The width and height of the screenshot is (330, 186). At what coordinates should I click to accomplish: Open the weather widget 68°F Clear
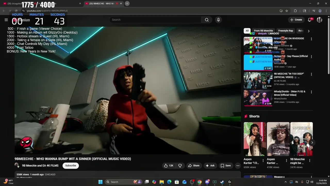coord(9,182)
